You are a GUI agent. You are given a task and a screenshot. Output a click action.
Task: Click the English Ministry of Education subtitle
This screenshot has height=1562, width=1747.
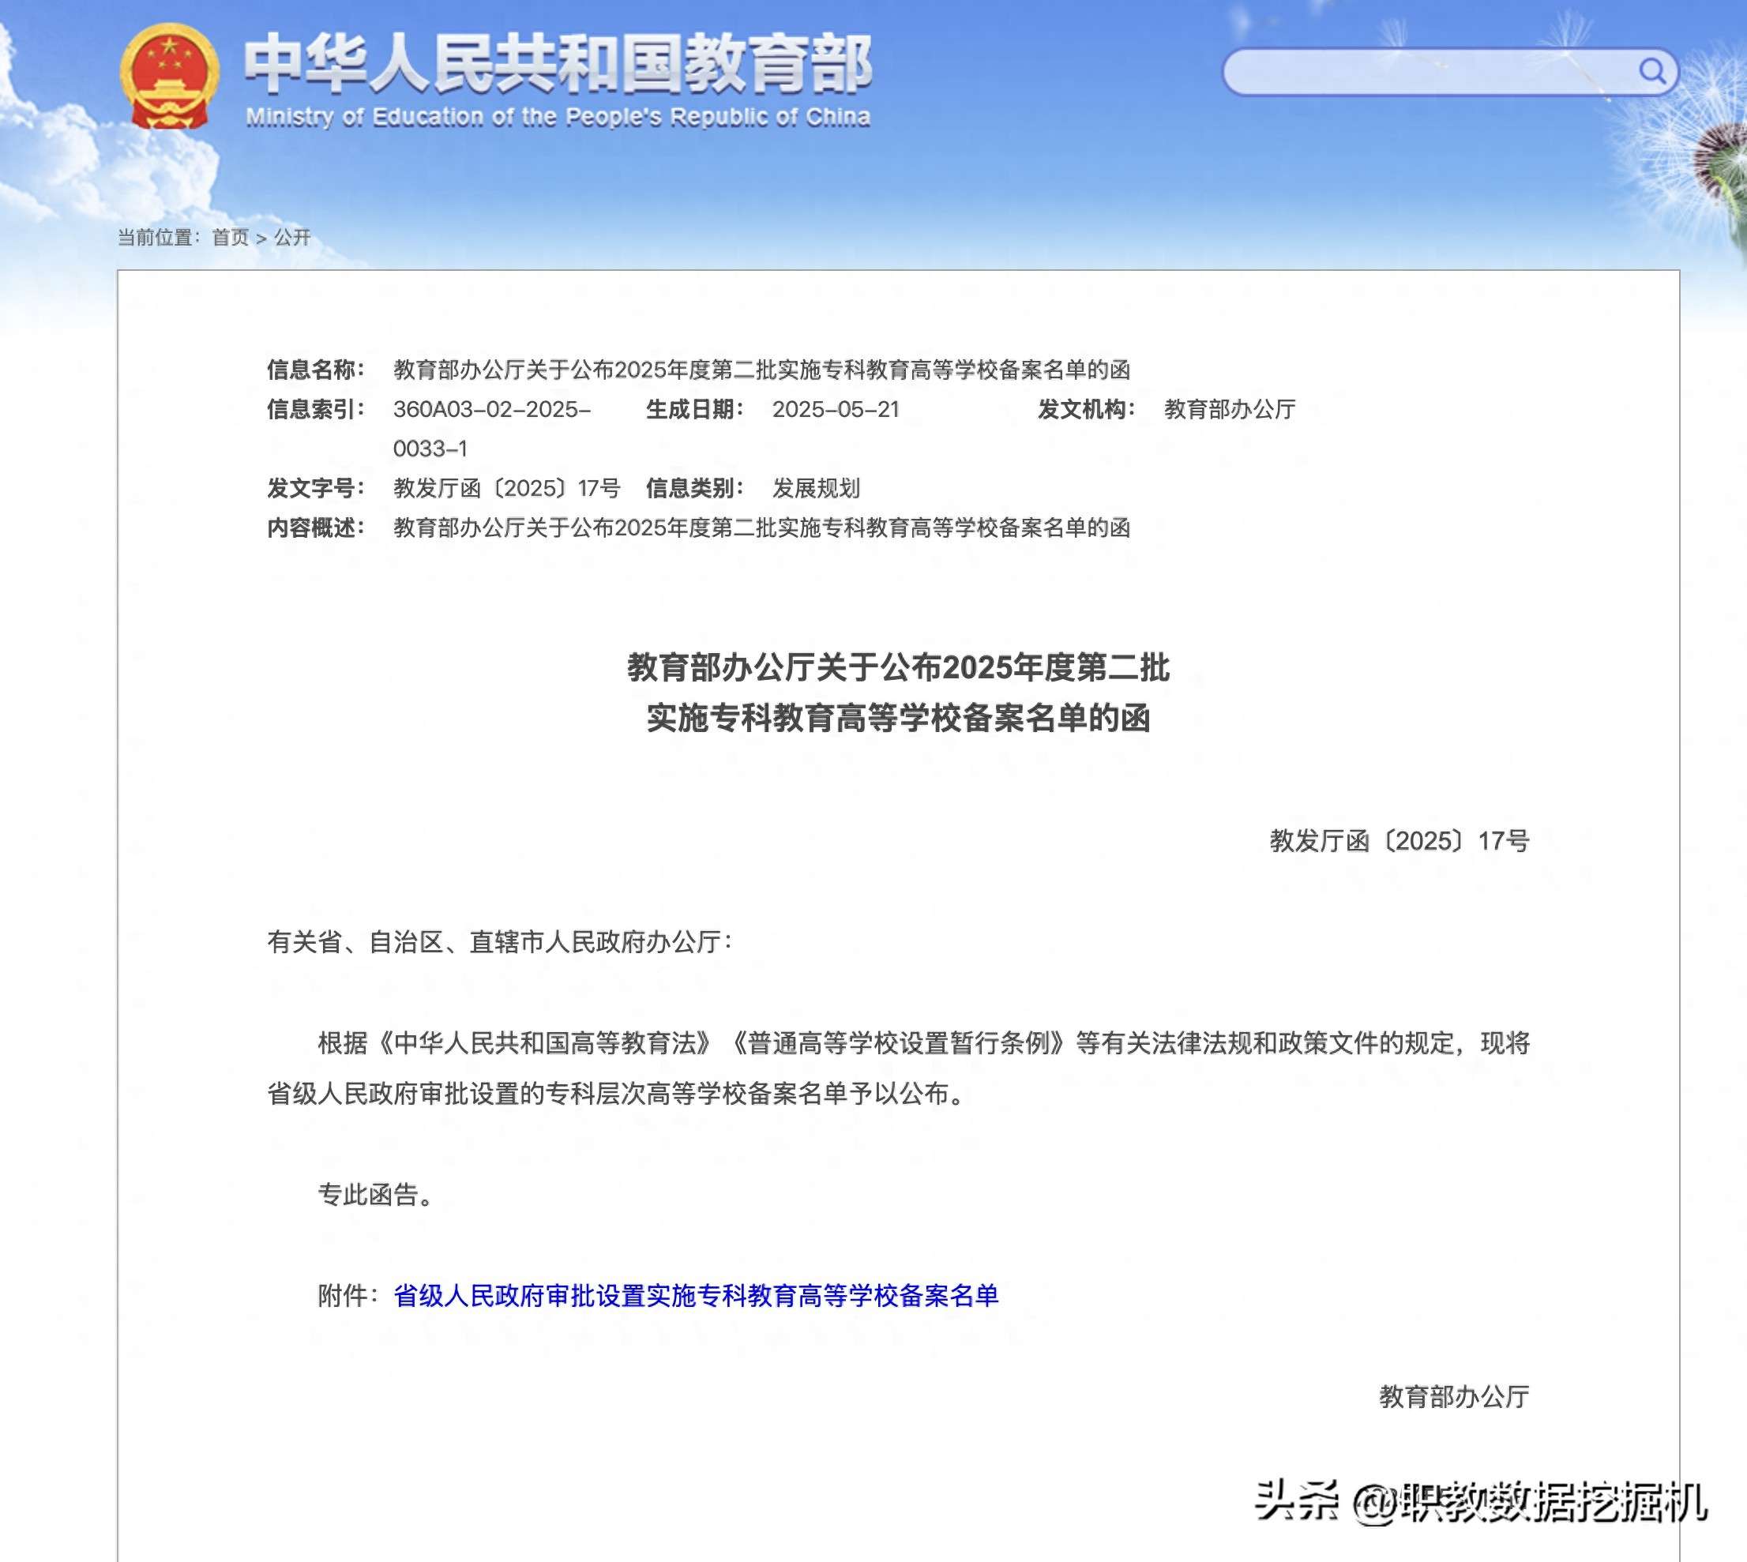coord(558,117)
